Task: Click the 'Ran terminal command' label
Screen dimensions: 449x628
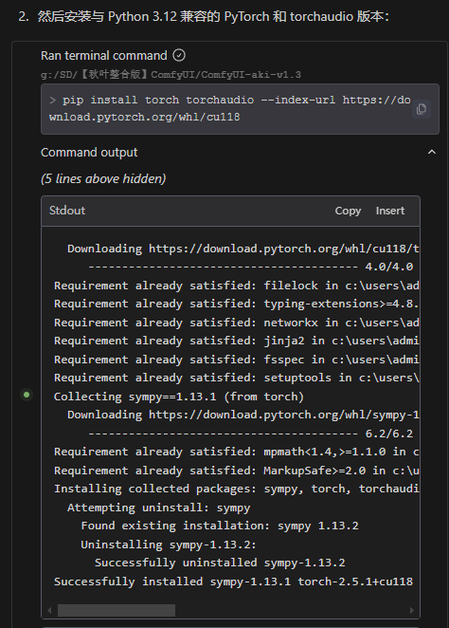Action: pyautogui.click(x=104, y=55)
